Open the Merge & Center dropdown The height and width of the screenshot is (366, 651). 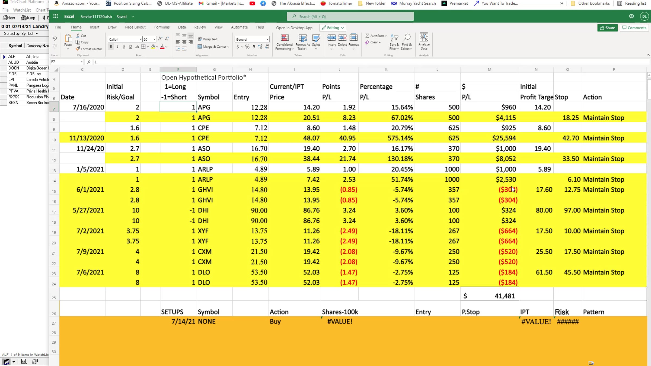click(x=228, y=47)
